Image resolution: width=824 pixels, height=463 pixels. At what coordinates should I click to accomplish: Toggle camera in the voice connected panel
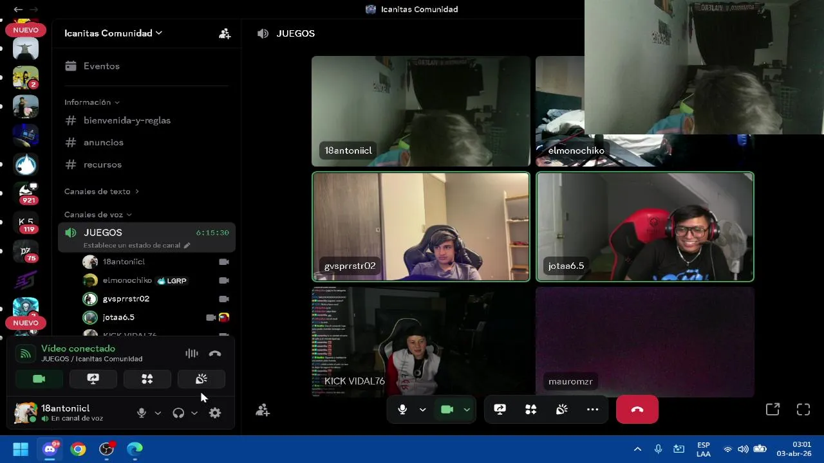click(x=39, y=379)
